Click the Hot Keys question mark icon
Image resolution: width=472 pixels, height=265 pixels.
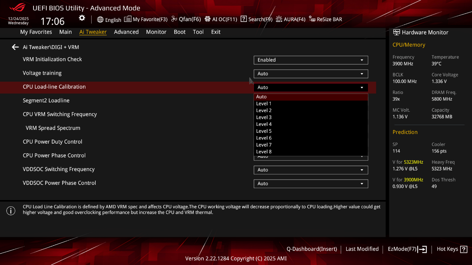coord(463,249)
